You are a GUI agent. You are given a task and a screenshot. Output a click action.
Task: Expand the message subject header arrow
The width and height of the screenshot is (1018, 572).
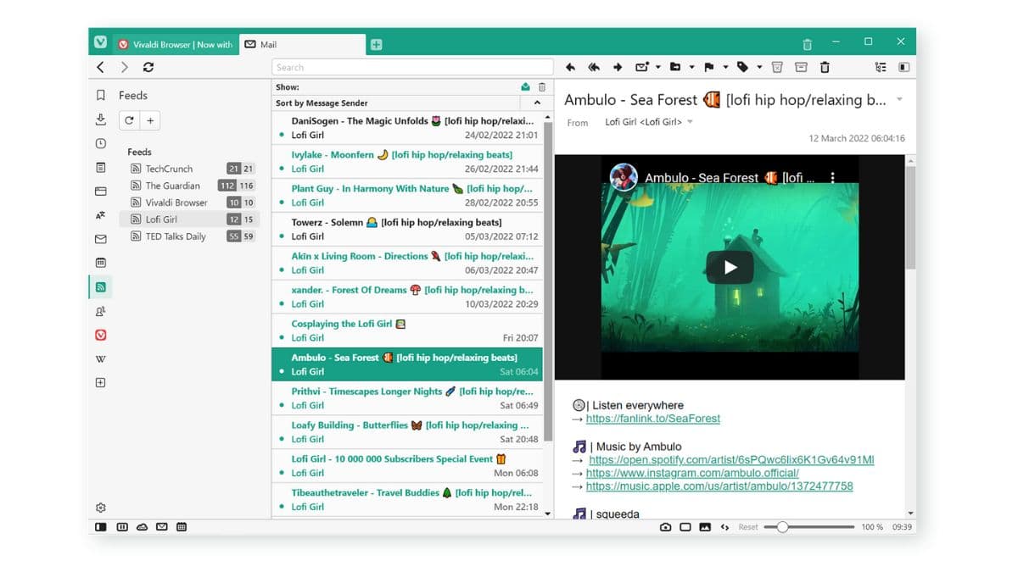pyautogui.click(x=899, y=100)
